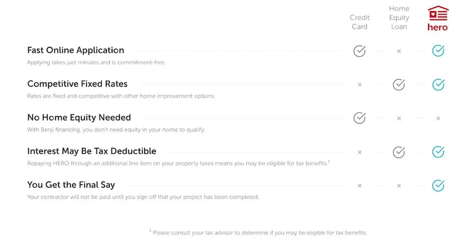Click the Interest May Be Tax Deductible heading

pos(91,151)
